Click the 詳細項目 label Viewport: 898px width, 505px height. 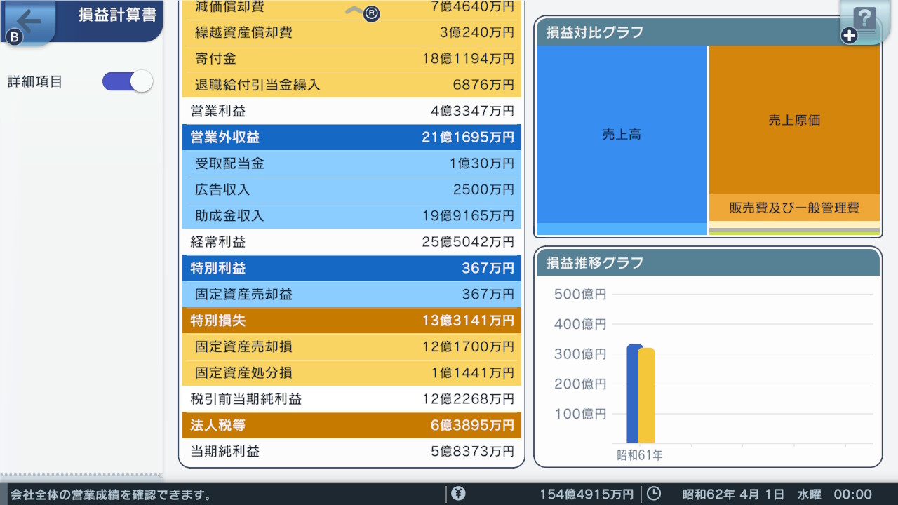[x=35, y=81]
